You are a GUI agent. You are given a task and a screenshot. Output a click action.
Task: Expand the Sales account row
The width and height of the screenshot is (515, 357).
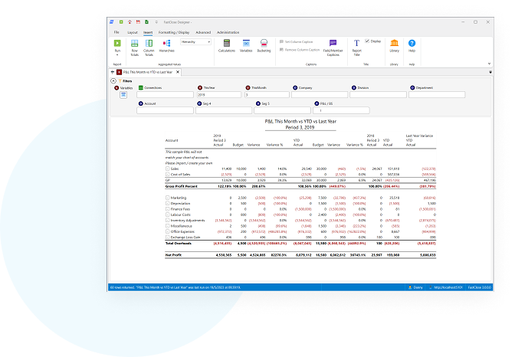[x=168, y=168]
